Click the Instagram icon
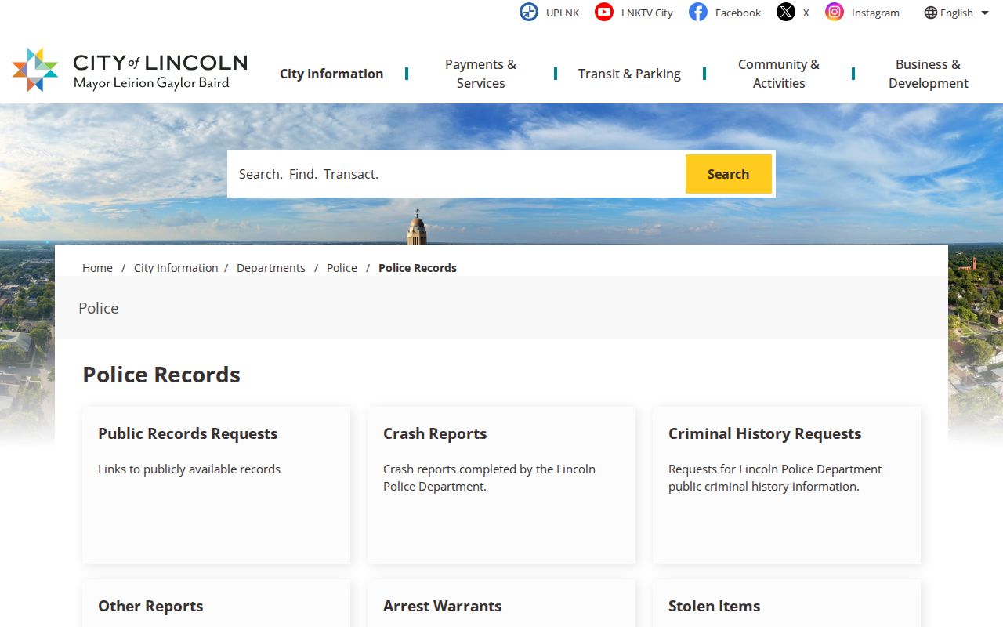Image resolution: width=1003 pixels, height=627 pixels. pos(835,13)
